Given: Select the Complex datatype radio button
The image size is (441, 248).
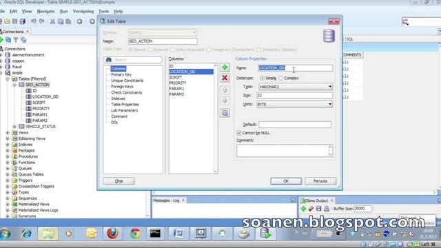Looking at the screenshot, I should click(x=280, y=78).
